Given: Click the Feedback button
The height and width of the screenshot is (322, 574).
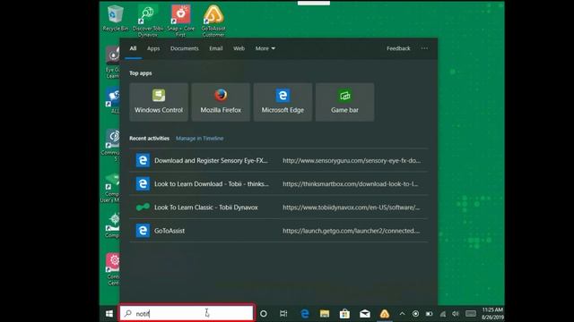Looking at the screenshot, I should [x=398, y=48].
